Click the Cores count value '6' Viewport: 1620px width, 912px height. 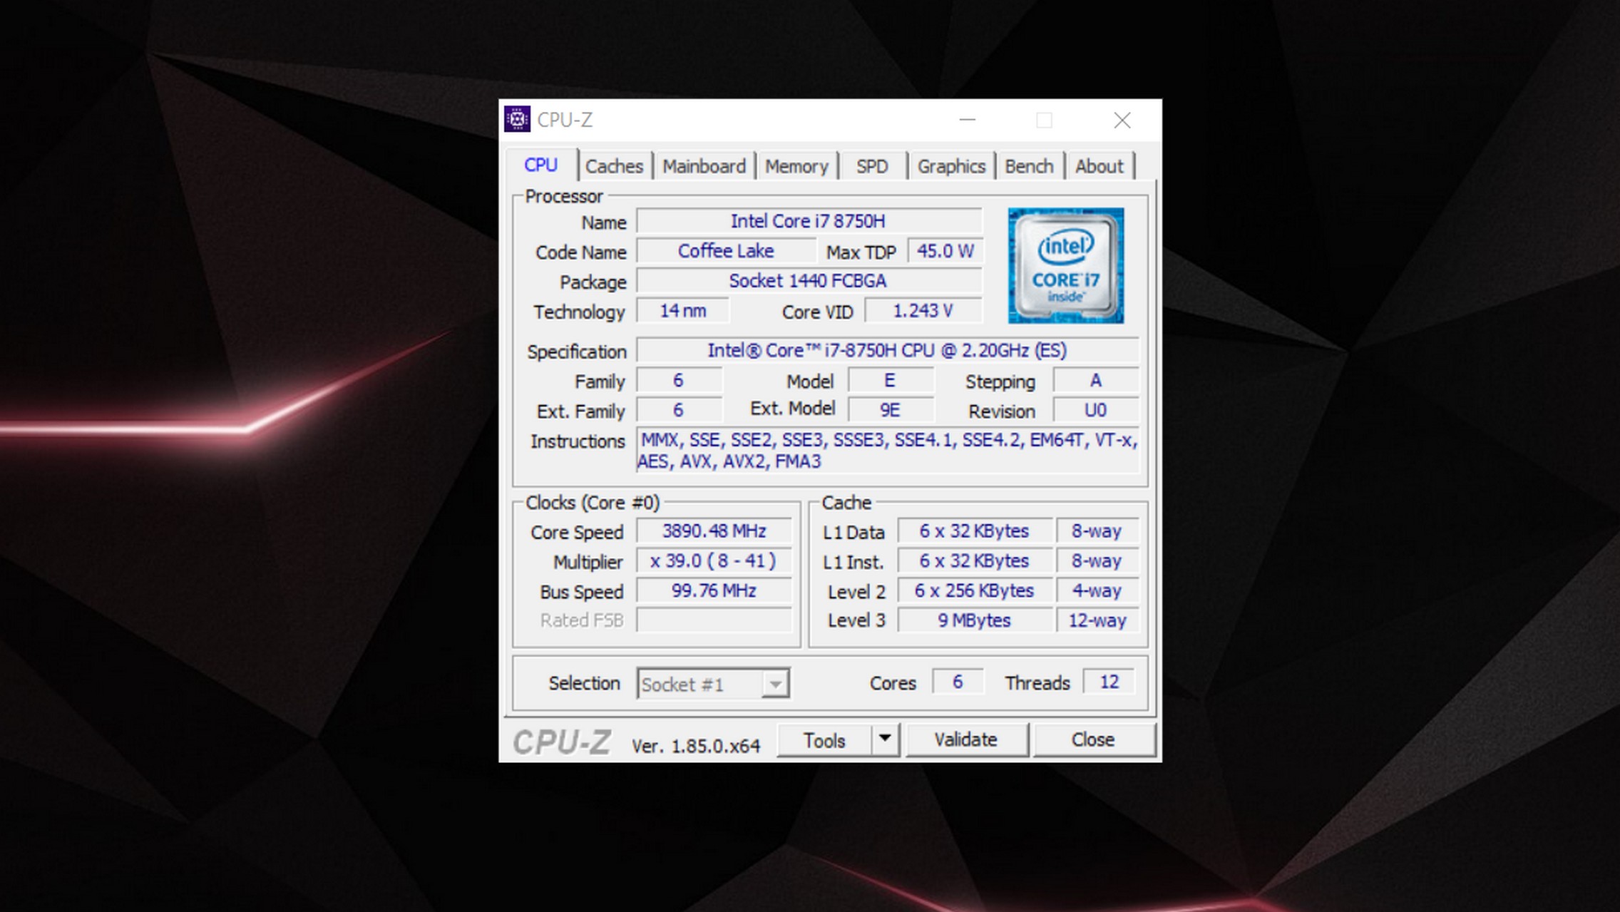pos(958,682)
